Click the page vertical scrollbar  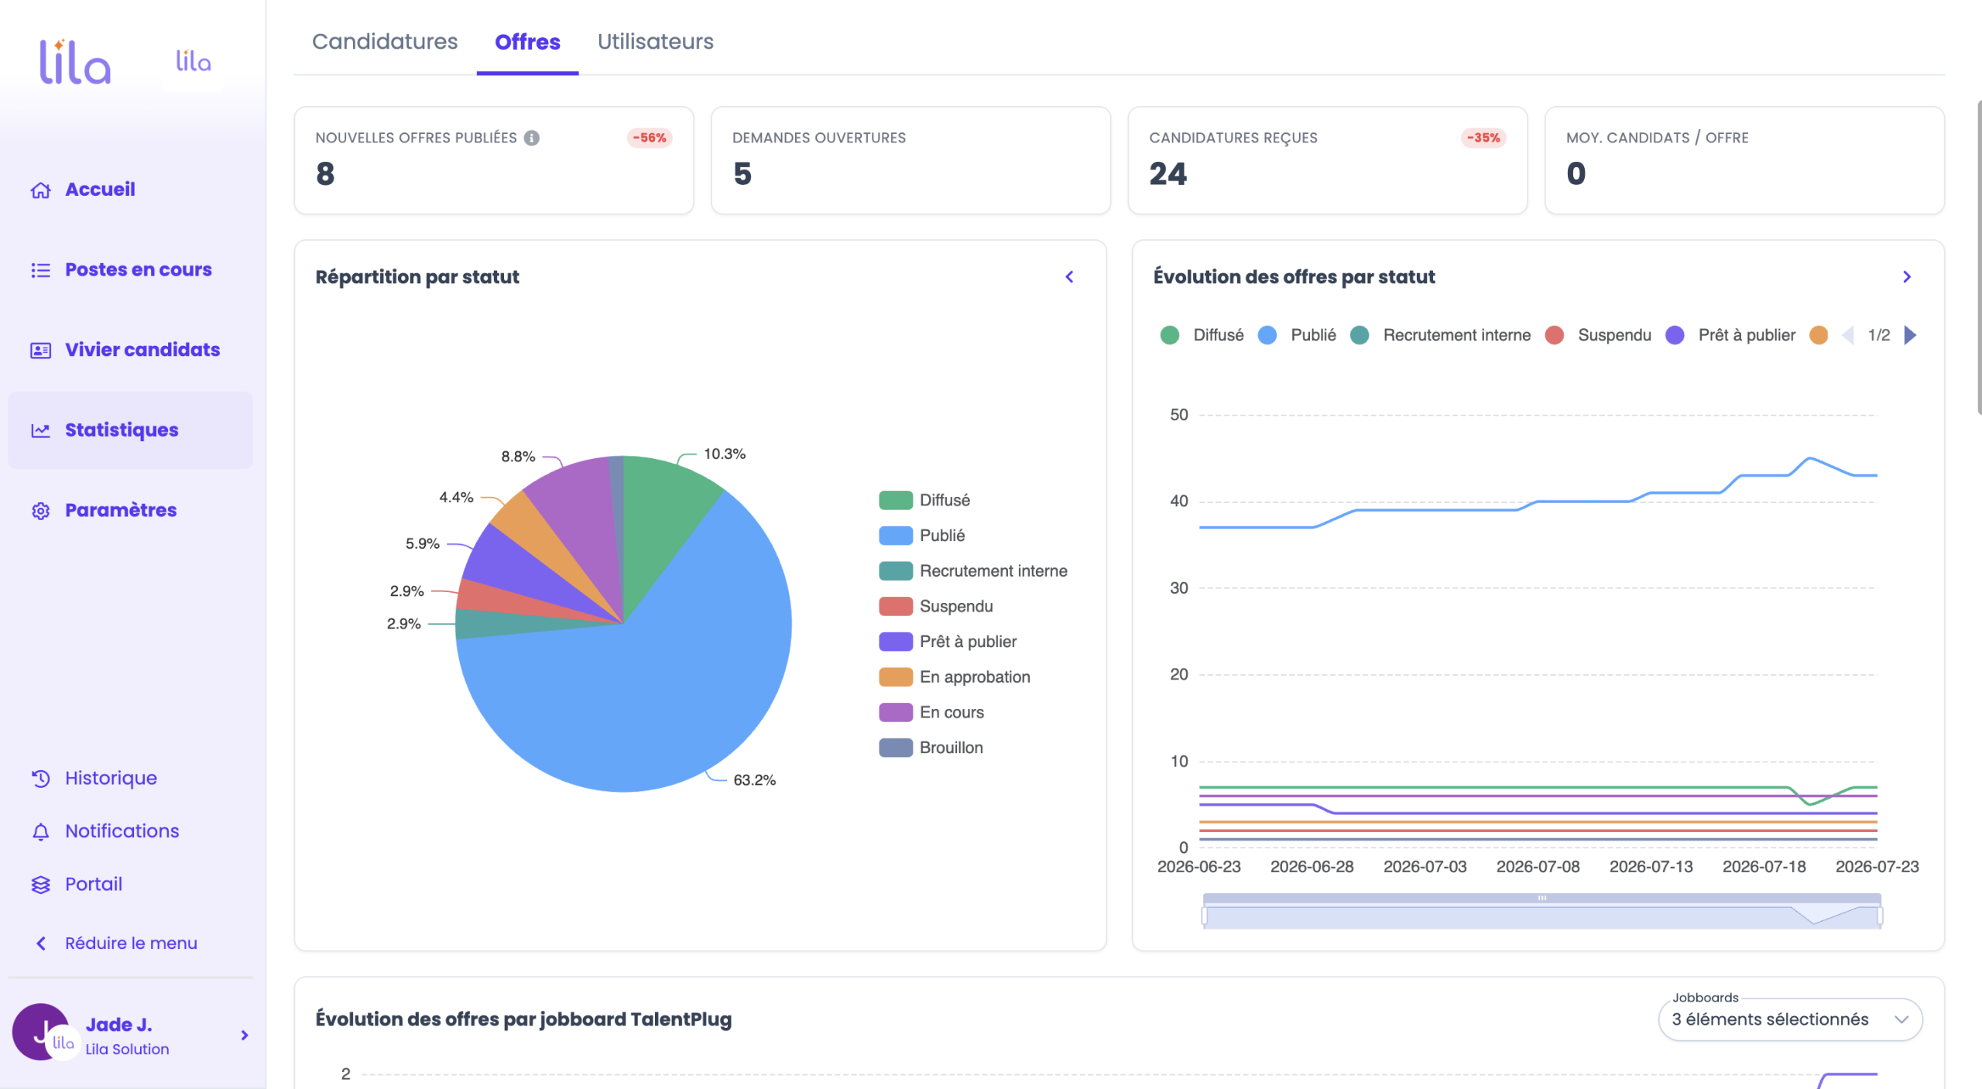coord(1978,258)
